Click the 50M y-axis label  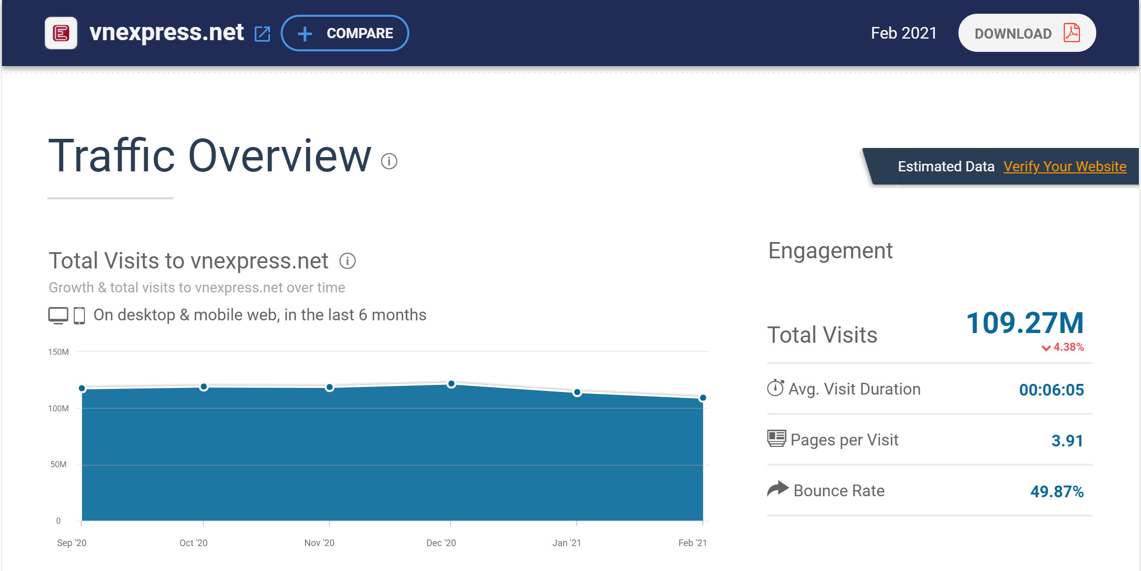(x=58, y=464)
